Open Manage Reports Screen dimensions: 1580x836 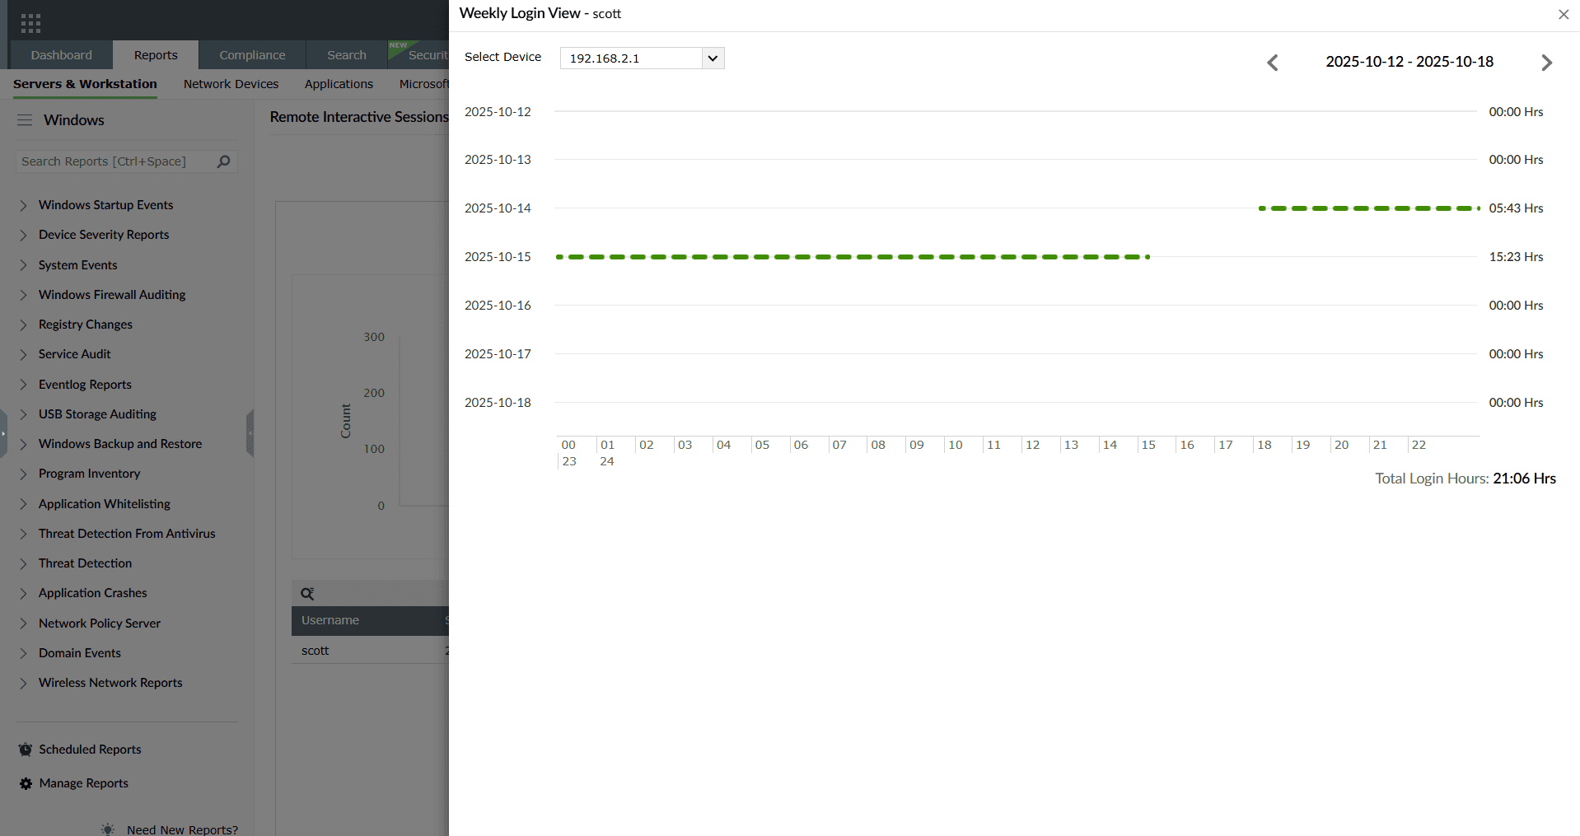84,783
